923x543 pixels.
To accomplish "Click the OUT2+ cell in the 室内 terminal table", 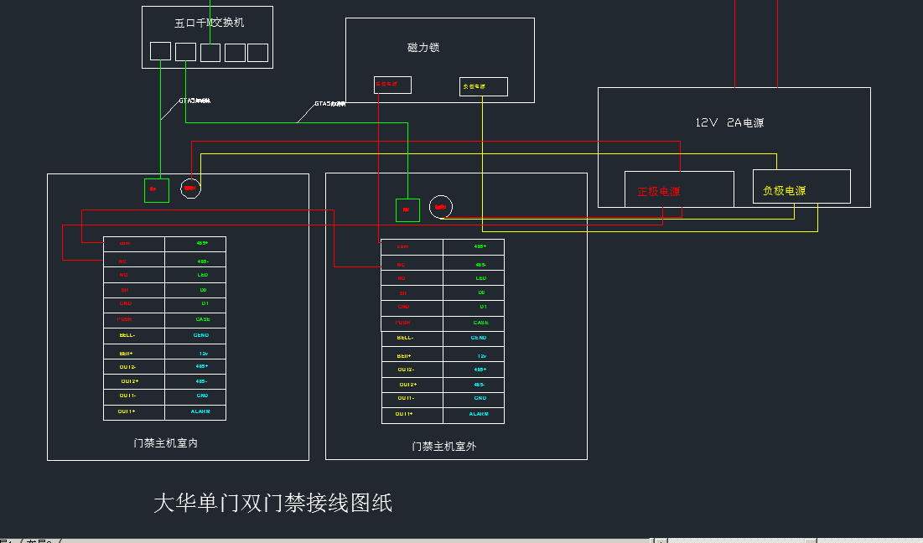I will pyautogui.click(x=133, y=382).
